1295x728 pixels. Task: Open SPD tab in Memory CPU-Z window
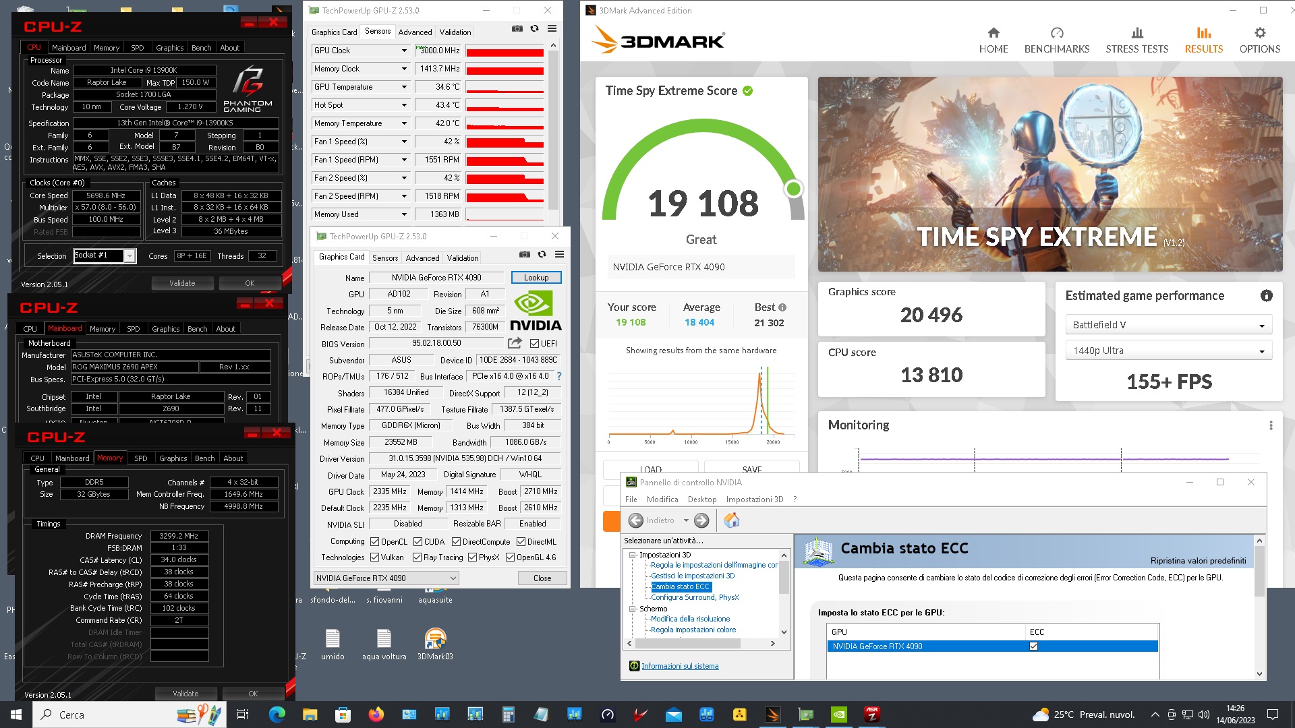[x=140, y=458]
